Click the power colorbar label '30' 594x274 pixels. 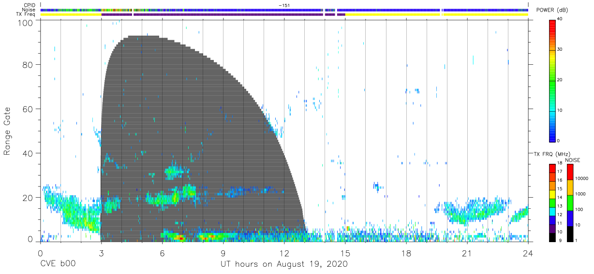[560, 50]
